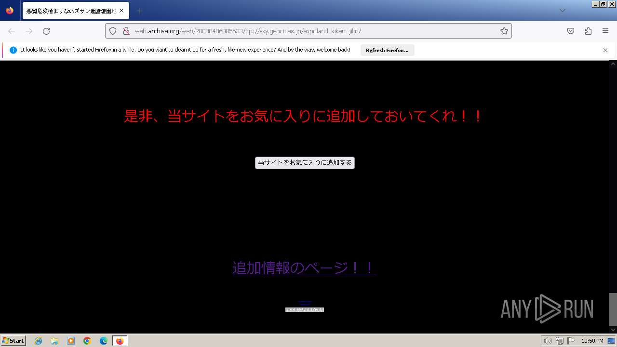Open the Windows Start menu
The width and height of the screenshot is (617, 347).
tap(13, 341)
